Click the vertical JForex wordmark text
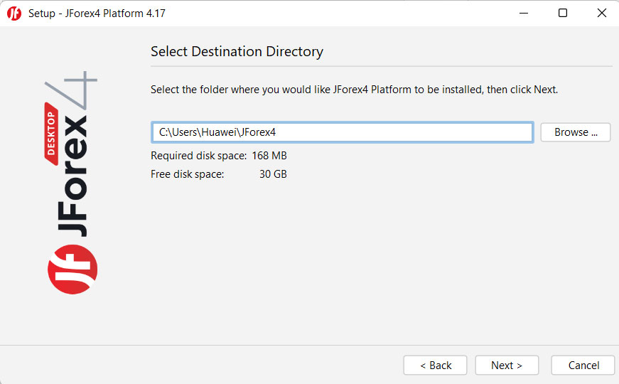 [x=72, y=178]
